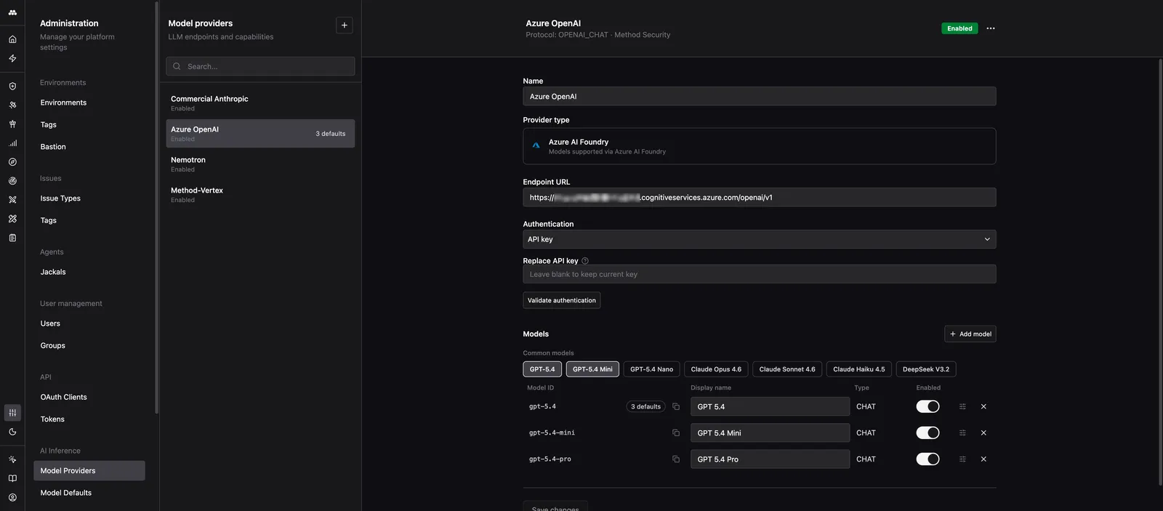The width and height of the screenshot is (1163, 511).
Task: Click the app logo at top left
Action: 12,12
